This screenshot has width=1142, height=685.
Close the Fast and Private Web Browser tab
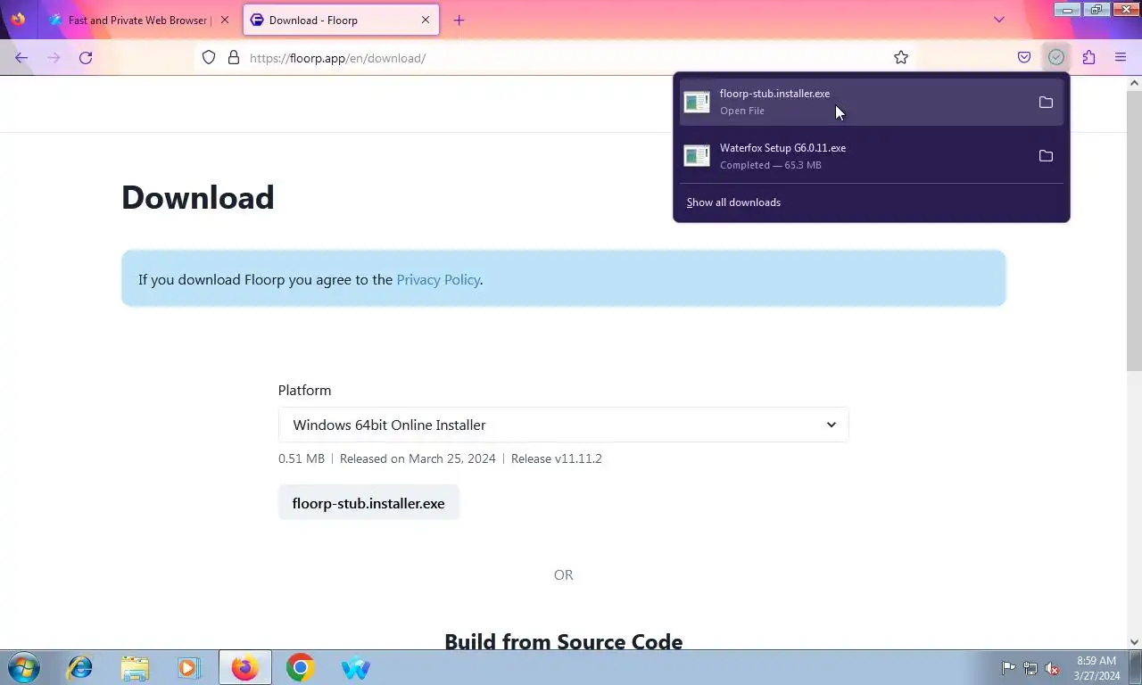(225, 20)
